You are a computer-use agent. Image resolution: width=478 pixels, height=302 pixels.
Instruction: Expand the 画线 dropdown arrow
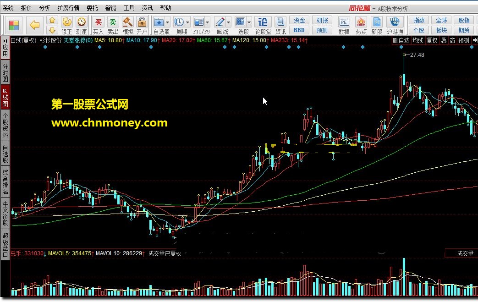pyautogui.click(x=228, y=22)
